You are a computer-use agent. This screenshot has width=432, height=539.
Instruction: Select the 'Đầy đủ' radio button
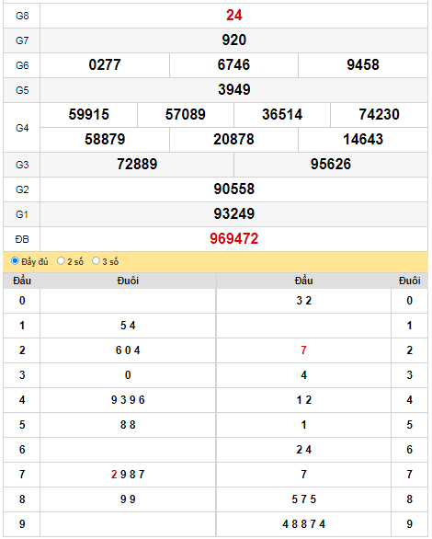15,261
